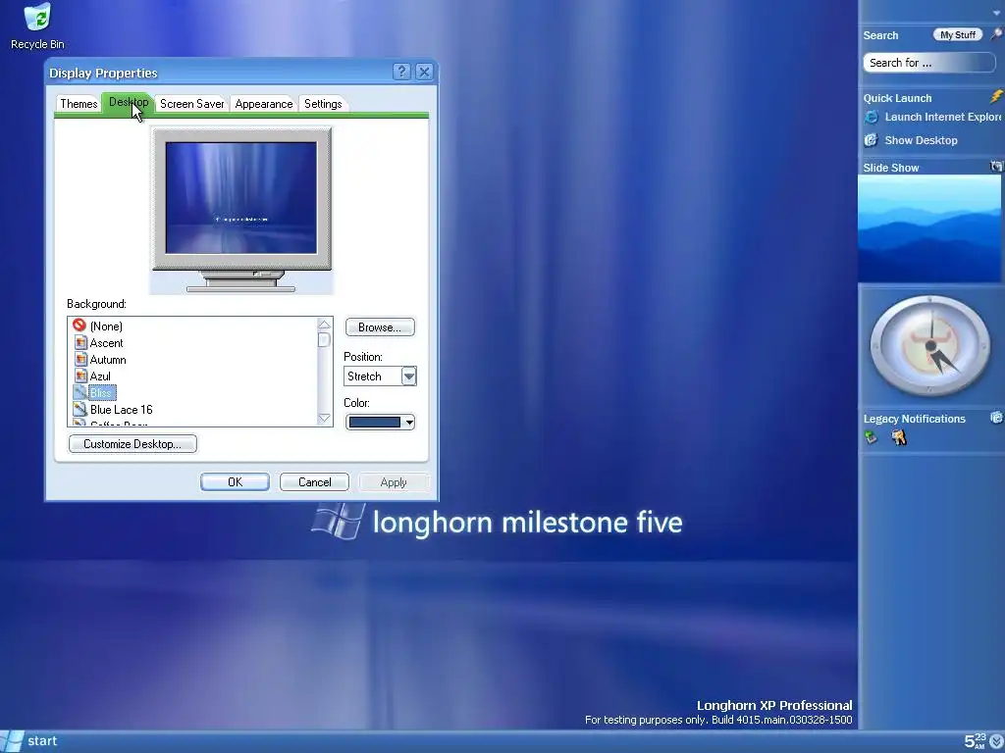Click the Legacy Notifications section title
Screen dimensions: 1005x753
click(x=914, y=419)
